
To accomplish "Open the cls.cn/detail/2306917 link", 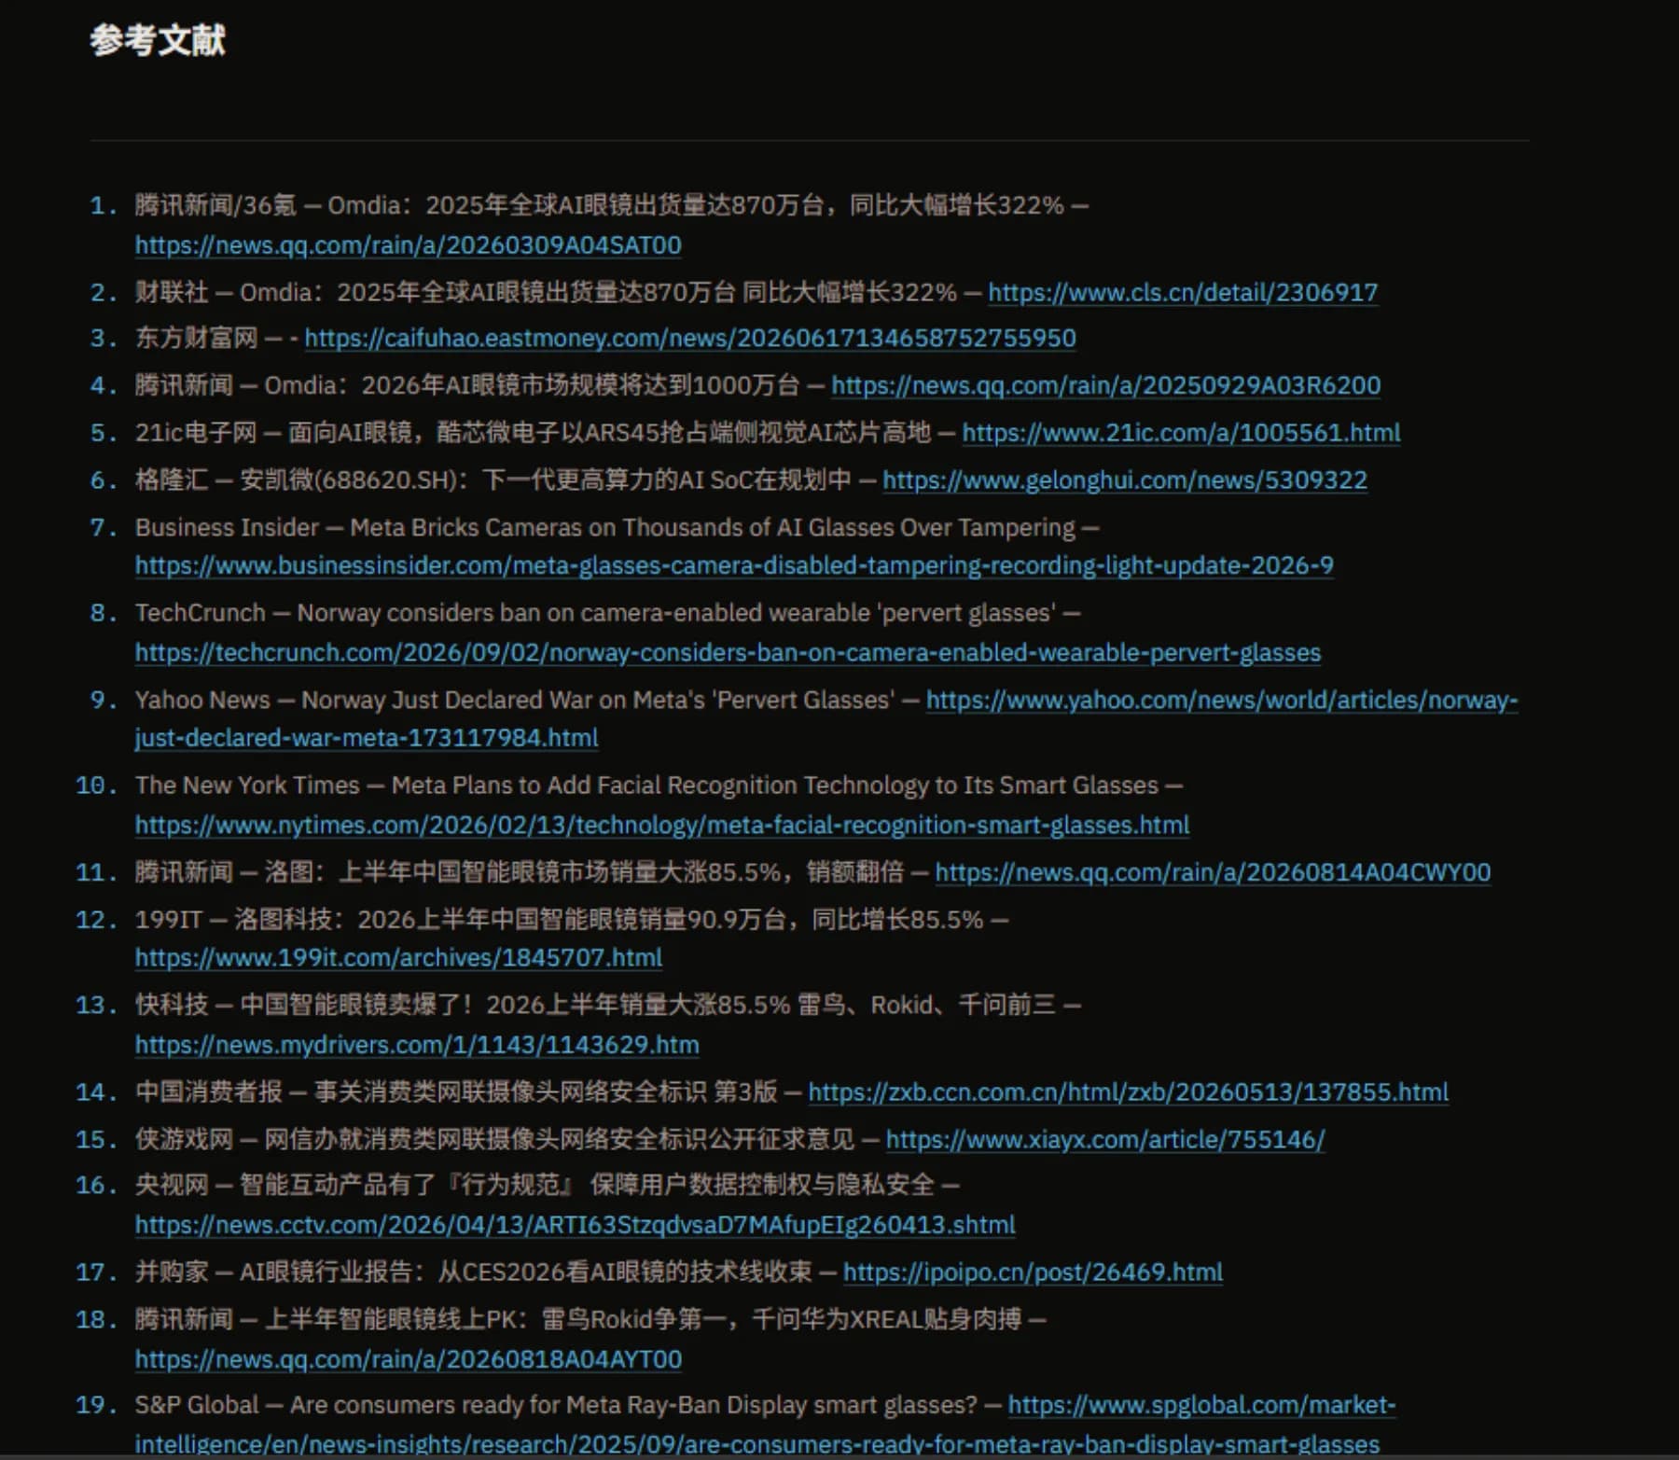I will (1183, 293).
